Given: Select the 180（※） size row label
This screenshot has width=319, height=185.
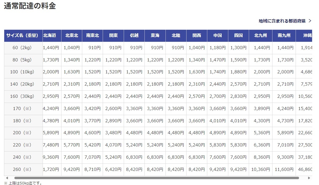Looking at the screenshot, I should coord(23,121).
